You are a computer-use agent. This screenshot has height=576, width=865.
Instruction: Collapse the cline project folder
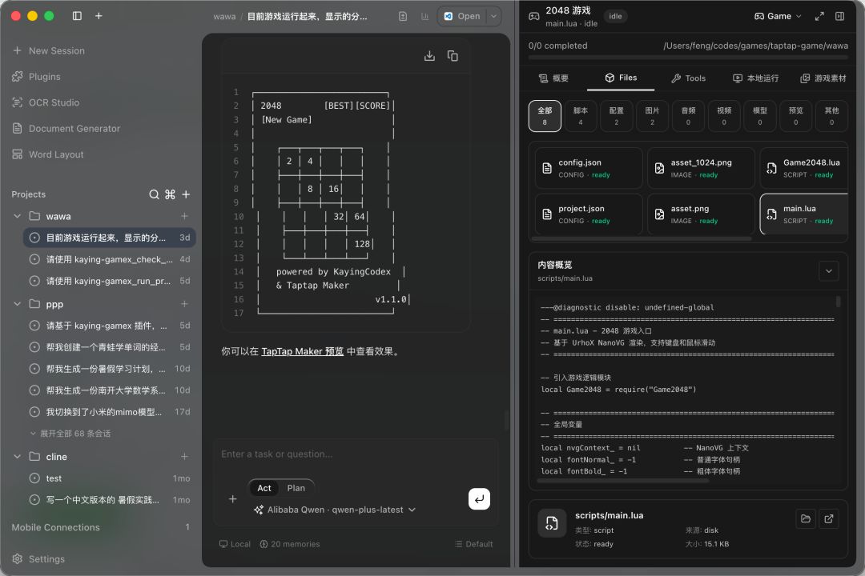coord(17,456)
